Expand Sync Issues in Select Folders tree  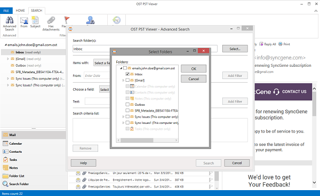[x=123, y=117]
